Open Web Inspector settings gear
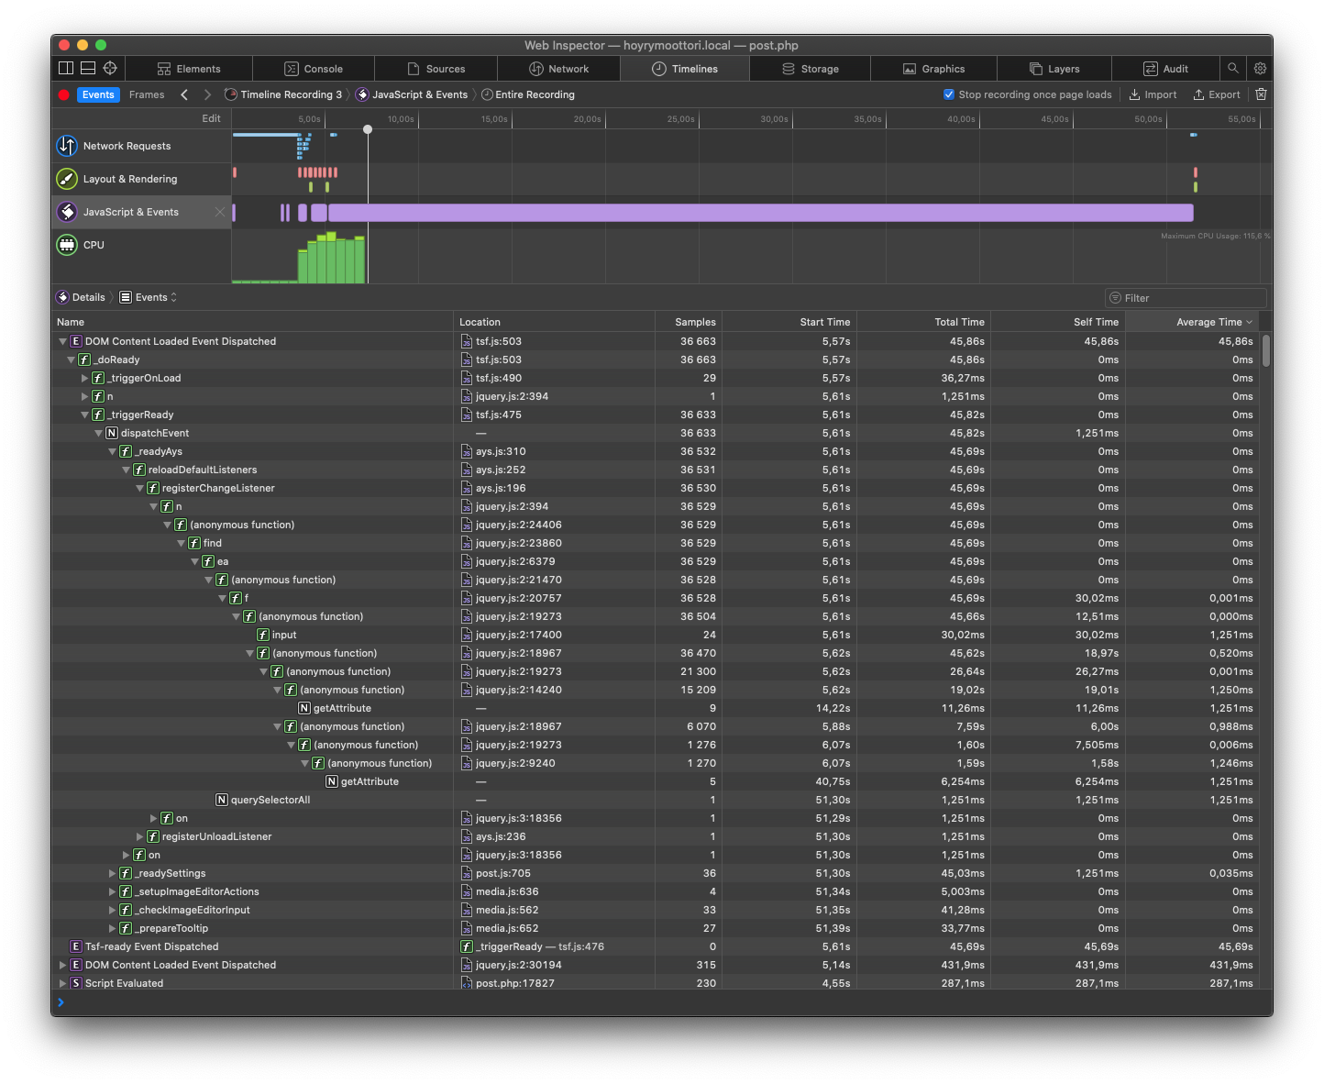1324x1084 pixels. tap(1261, 68)
